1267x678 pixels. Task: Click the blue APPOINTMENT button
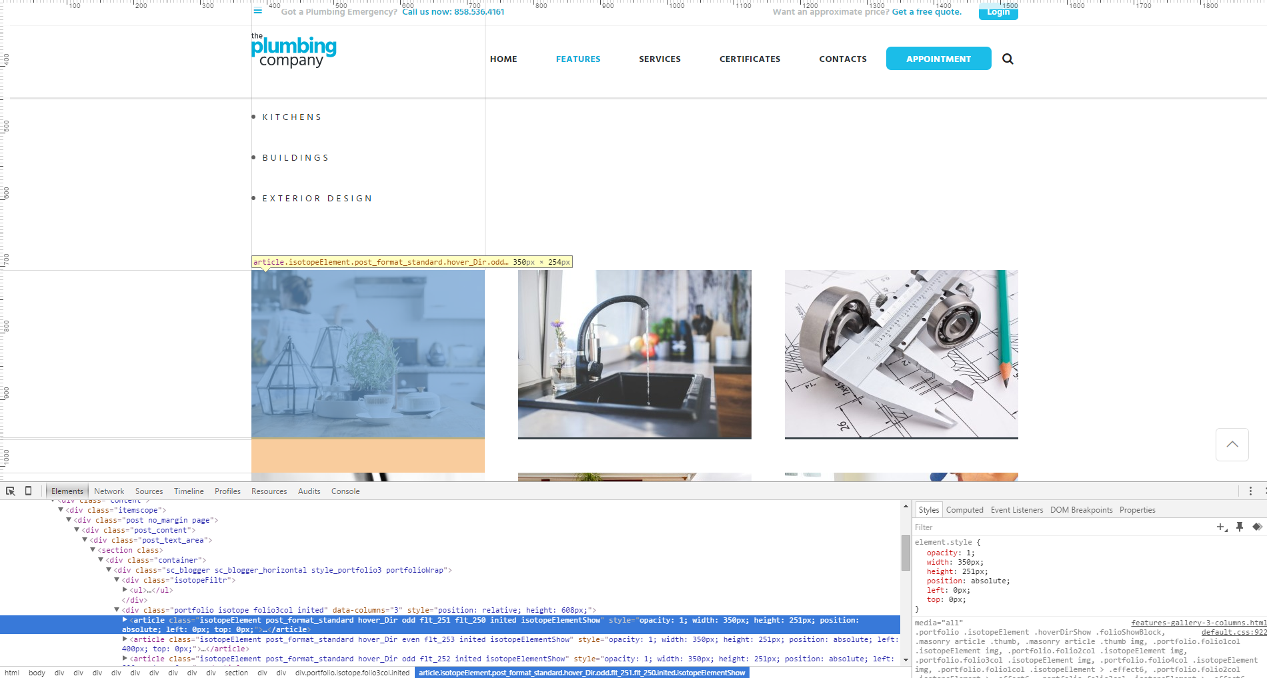(938, 59)
